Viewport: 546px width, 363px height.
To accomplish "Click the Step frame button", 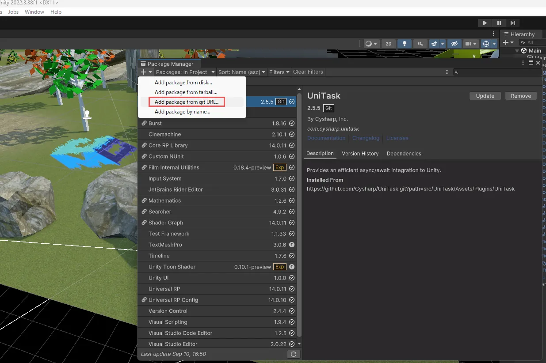I will (x=512, y=23).
